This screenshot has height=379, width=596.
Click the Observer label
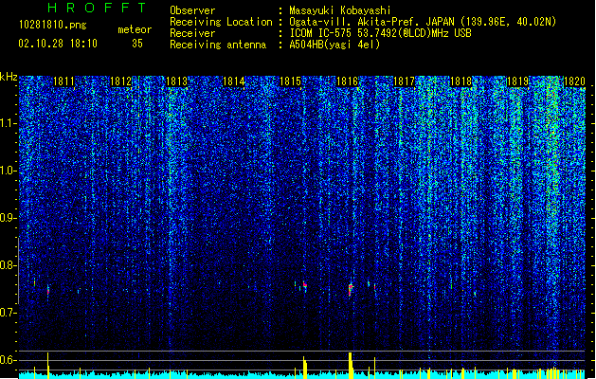click(x=192, y=10)
